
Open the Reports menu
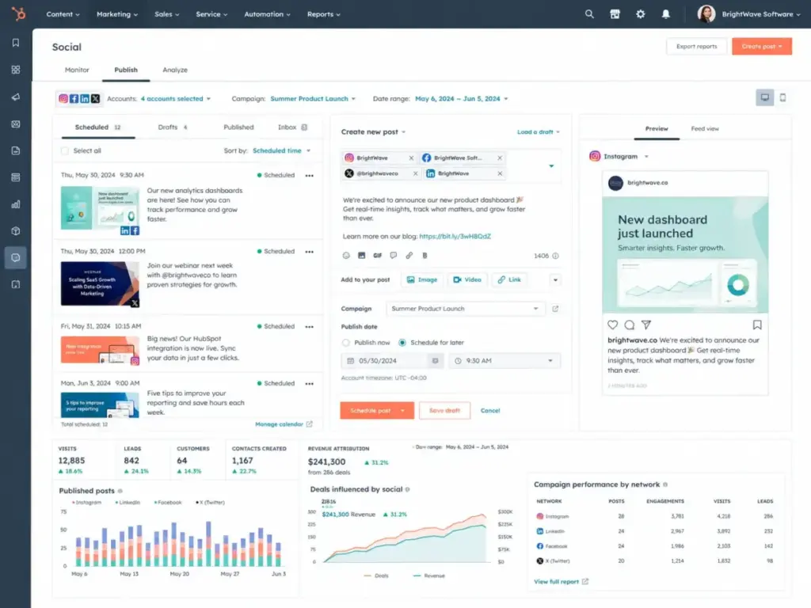324,14
